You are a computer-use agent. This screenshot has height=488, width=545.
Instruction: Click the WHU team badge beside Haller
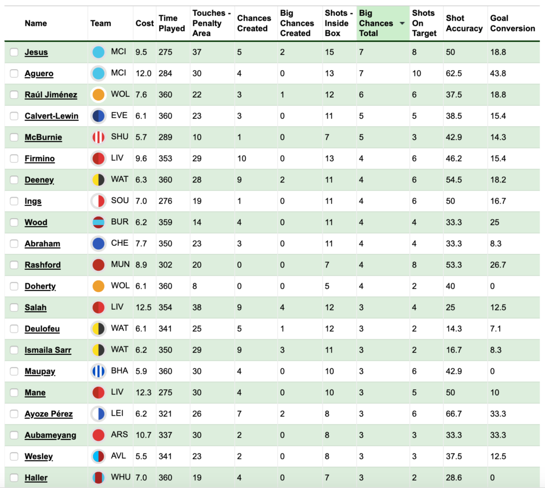tap(98, 477)
